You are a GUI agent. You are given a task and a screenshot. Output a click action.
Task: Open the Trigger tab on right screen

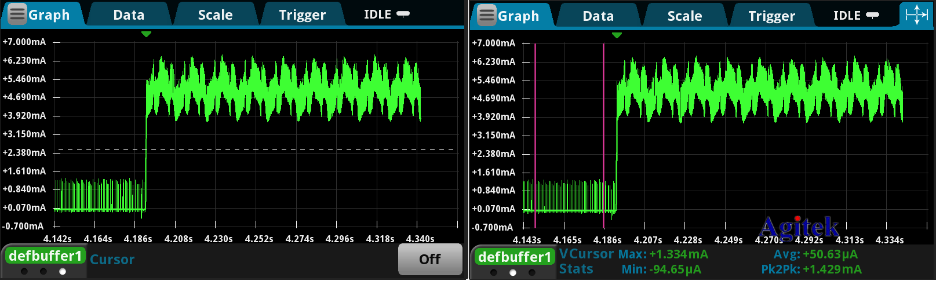coord(771,16)
